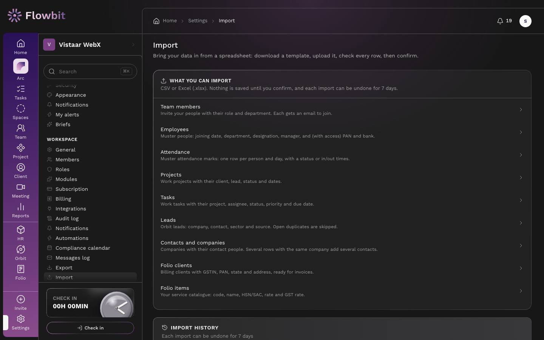Open Client from the rail
This screenshot has height=340, width=544.
[20, 171]
